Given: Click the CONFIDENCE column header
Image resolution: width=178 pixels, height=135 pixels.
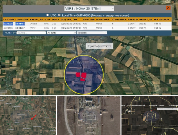Looking at the screenshot, I should pos(119,19).
